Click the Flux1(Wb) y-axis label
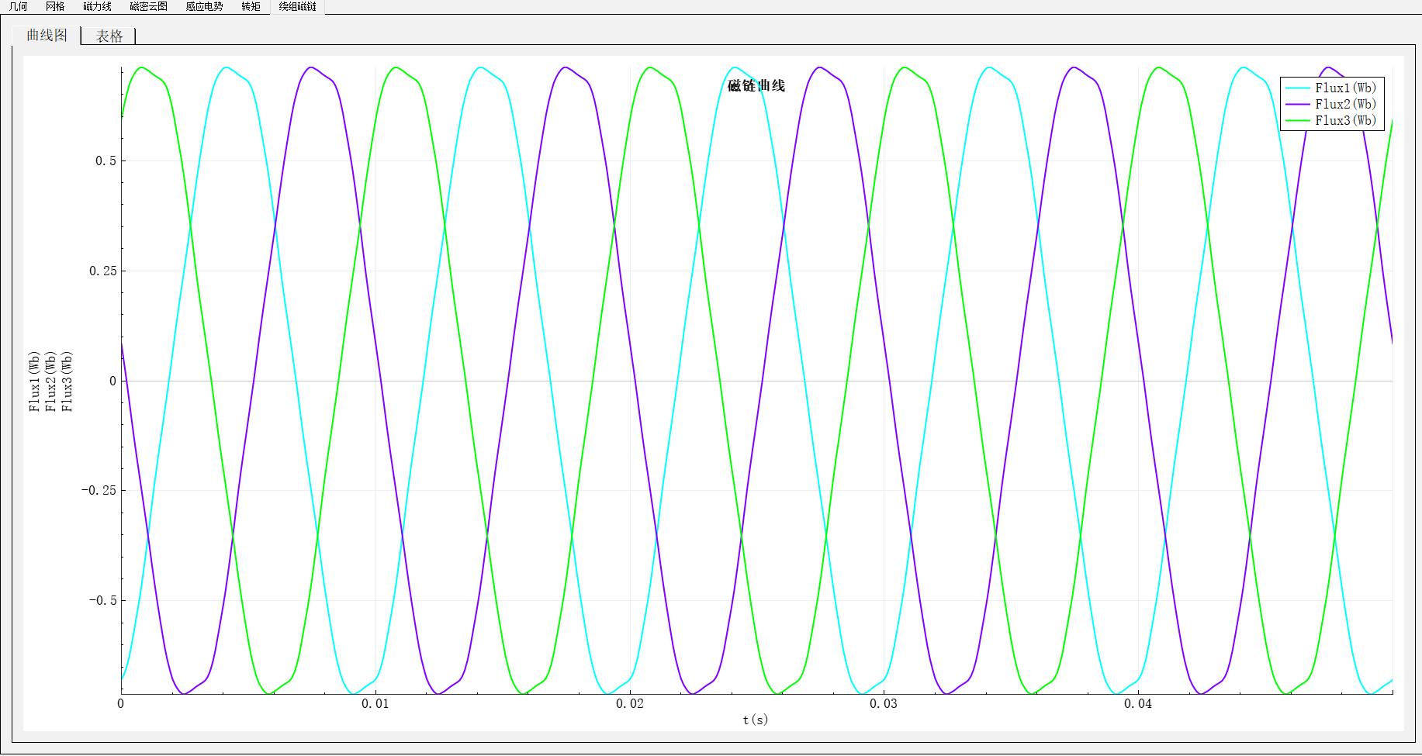 coord(34,381)
